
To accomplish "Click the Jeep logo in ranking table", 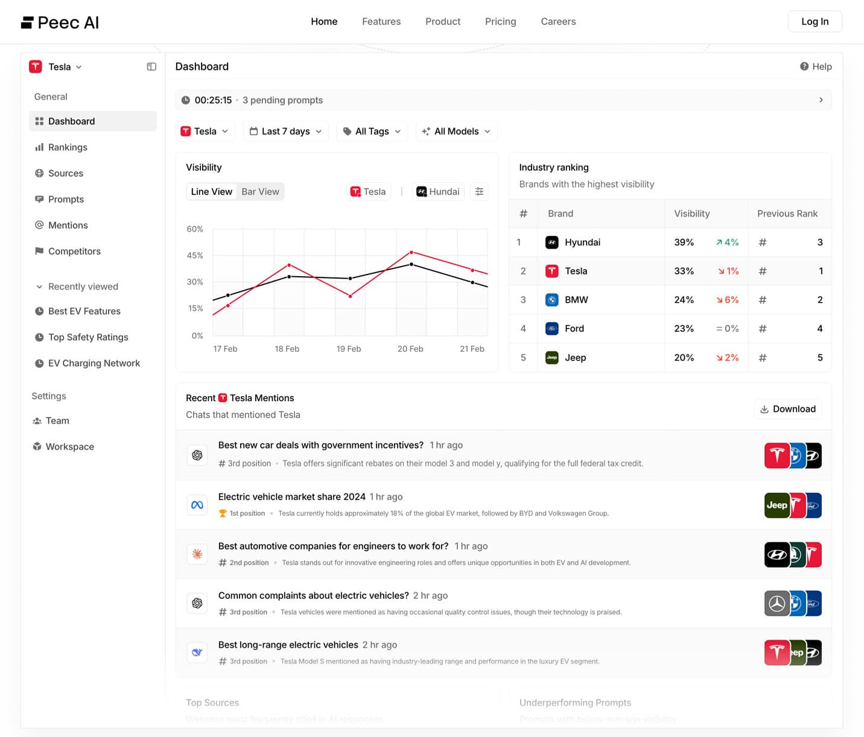I will click(x=551, y=358).
